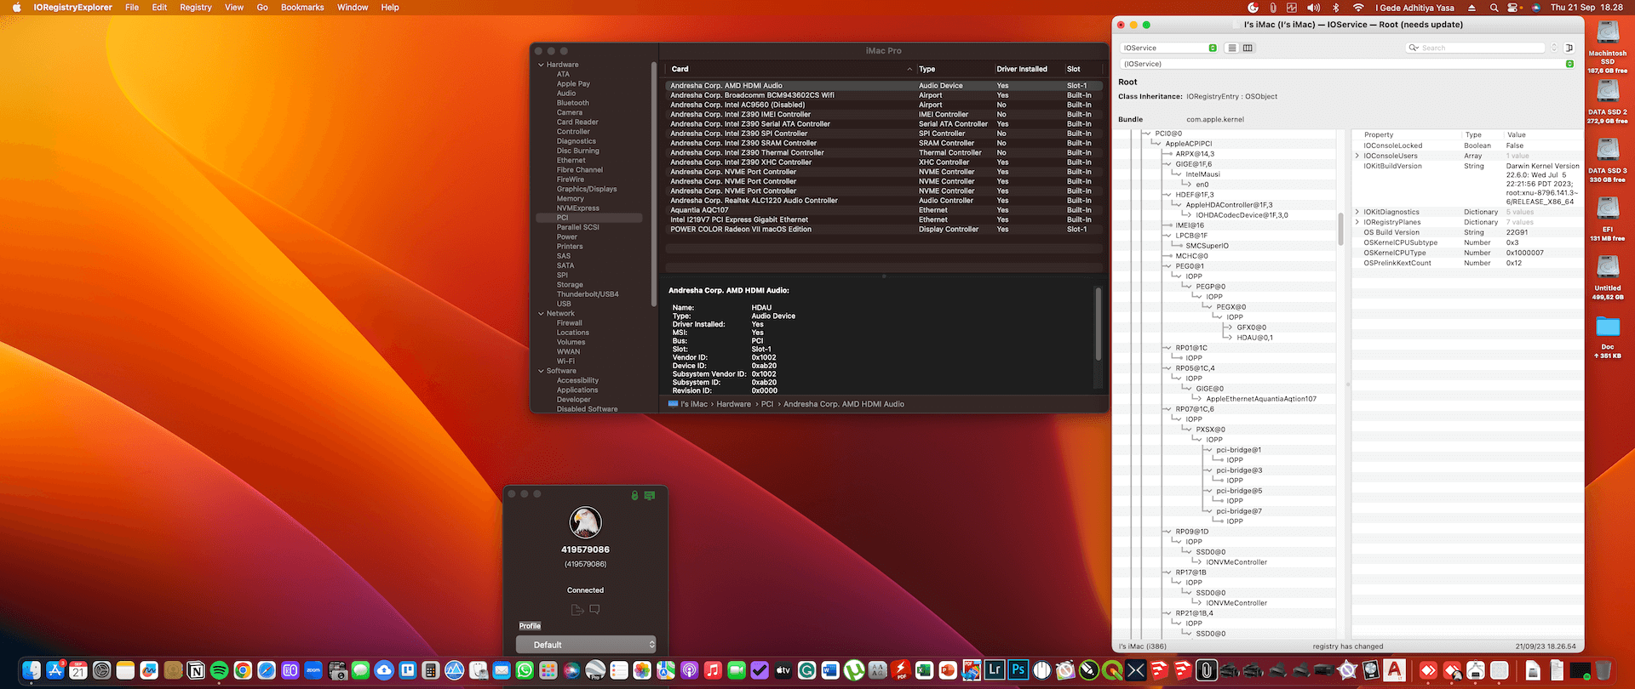Screen dimensions: 1635x689
Task: Sort PCI list by Driver Installed column
Action: coord(1022,69)
